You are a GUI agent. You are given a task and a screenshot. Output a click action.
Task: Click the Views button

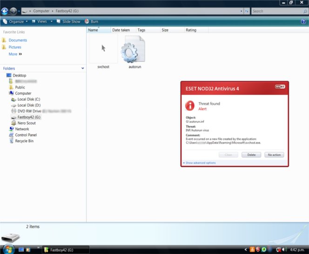pos(40,21)
